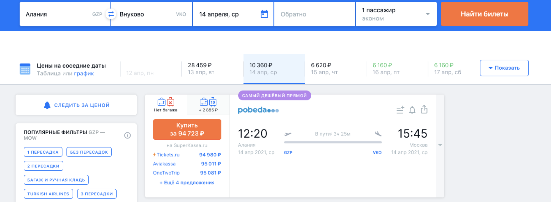Open passengers and class dropdown
This screenshot has width=551, height=202.
click(396, 14)
